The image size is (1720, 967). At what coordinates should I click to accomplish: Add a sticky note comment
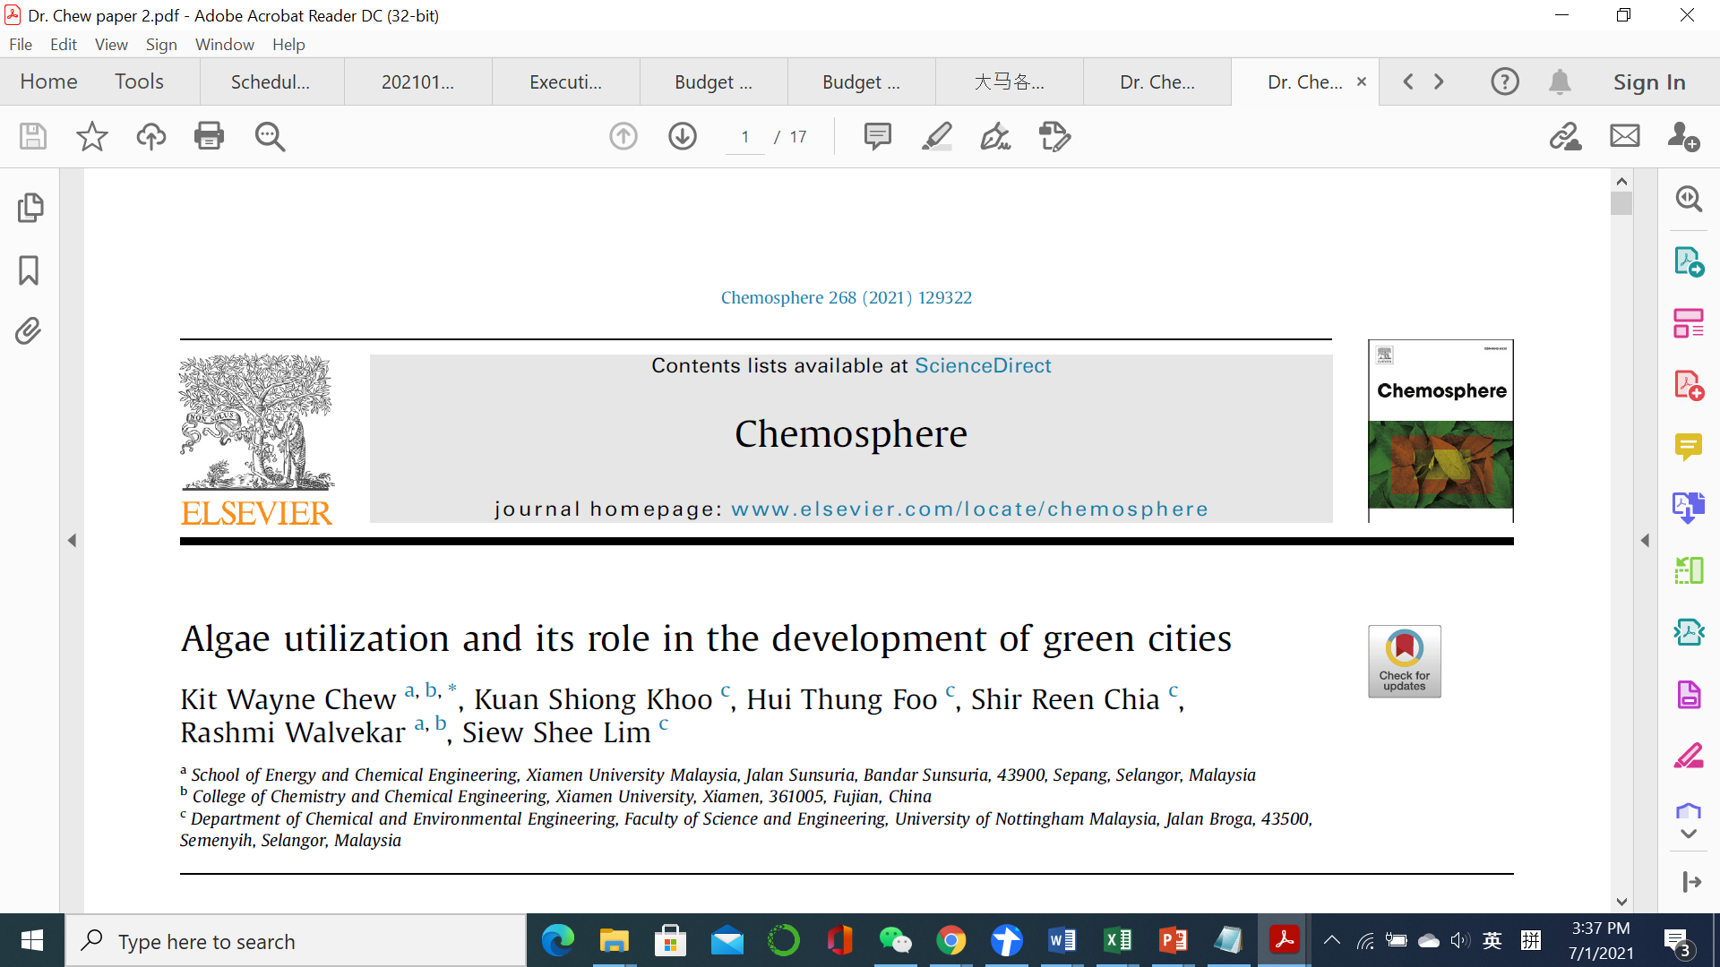tap(877, 136)
